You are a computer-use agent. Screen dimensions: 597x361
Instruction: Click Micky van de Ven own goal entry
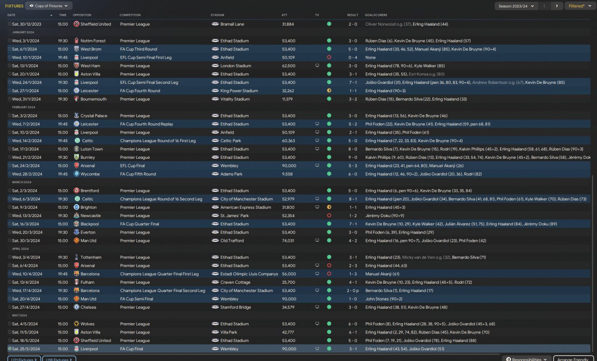(x=426, y=258)
